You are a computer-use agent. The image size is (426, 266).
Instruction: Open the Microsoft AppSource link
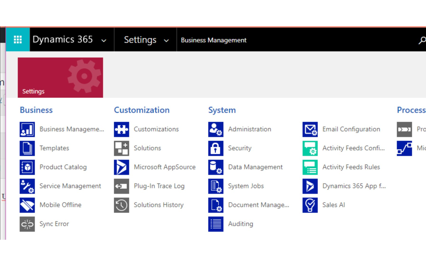tap(165, 167)
